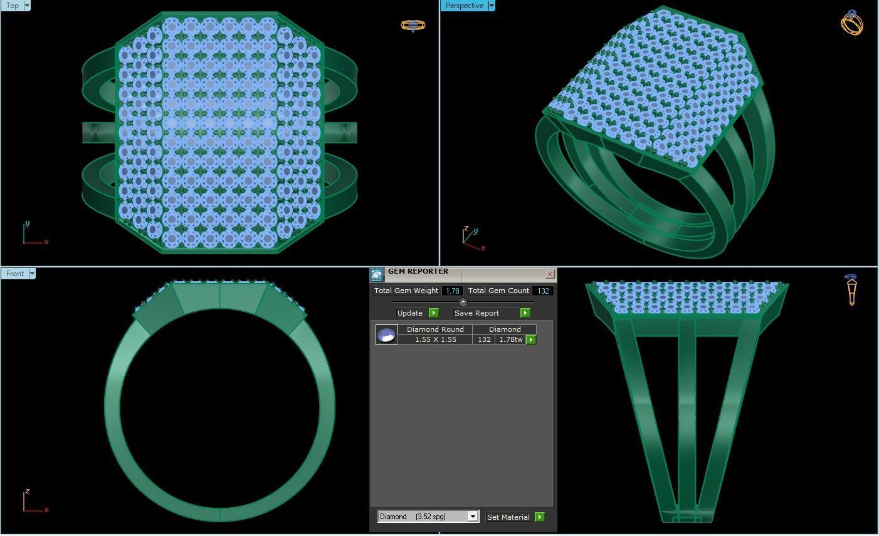
Task: Collapse the Gem Reporter header section
Action: tap(463, 302)
